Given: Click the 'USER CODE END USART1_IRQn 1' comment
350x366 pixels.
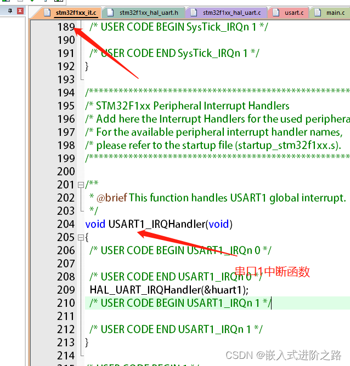Looking at the screenshot, I should click(x=176, y=330).
